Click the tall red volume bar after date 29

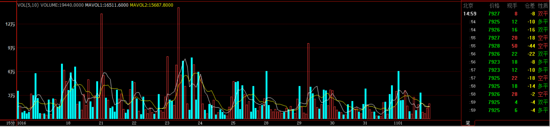tap(308, 81)
